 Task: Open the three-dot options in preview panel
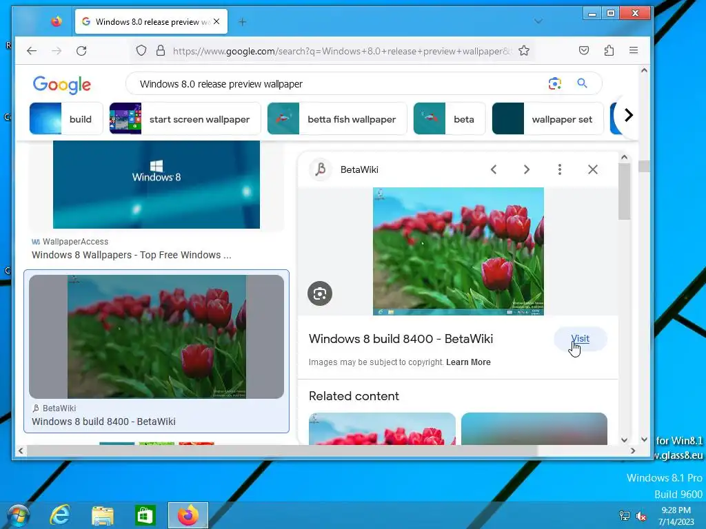point(560,169)
